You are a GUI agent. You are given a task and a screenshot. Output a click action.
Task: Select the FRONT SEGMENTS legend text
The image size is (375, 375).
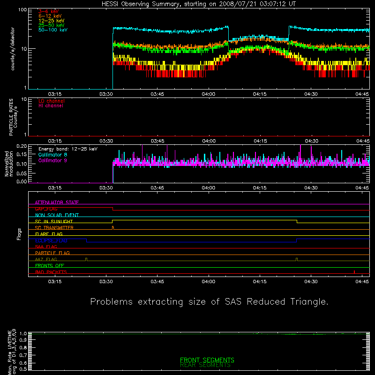207,360
